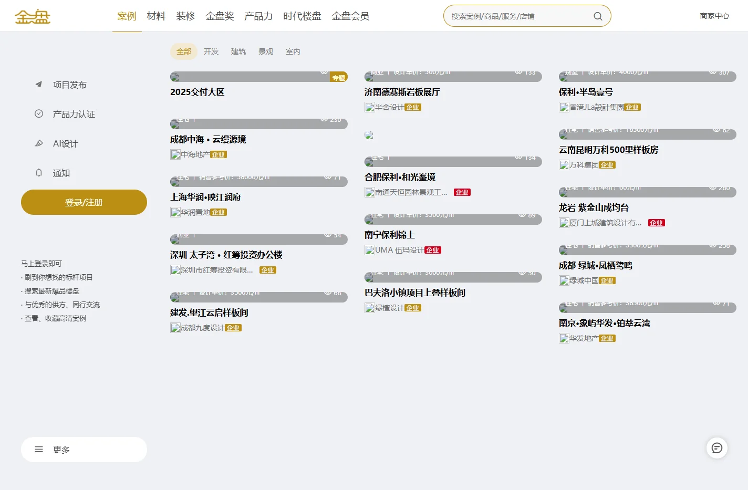748x490 pixels.
Task: Open the 成都中海 • 云缦源境 case
Action: coord(208,139)
